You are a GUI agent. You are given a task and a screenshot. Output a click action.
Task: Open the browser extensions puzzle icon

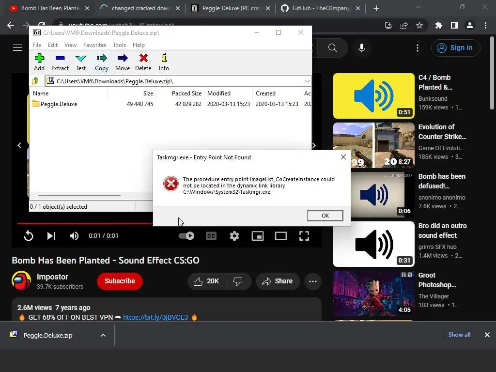439,25
